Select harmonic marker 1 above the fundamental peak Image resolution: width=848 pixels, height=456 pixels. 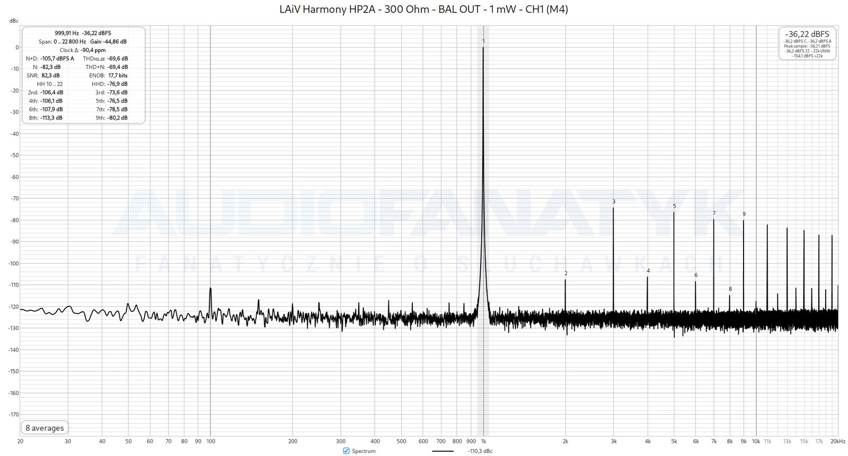483,41
